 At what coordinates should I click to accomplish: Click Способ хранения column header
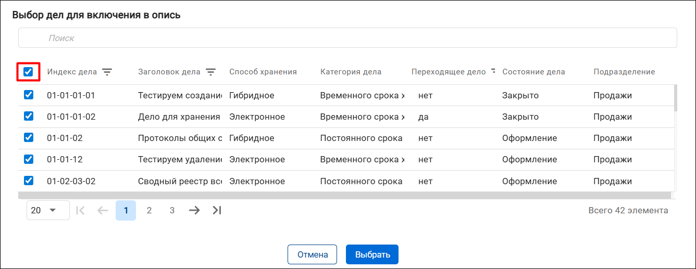tap(263, 72)
